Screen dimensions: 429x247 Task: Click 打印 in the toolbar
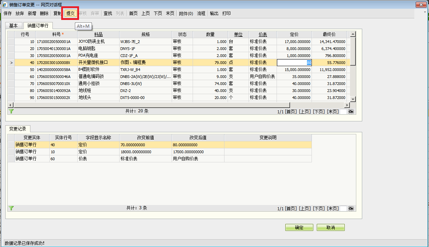226,13
